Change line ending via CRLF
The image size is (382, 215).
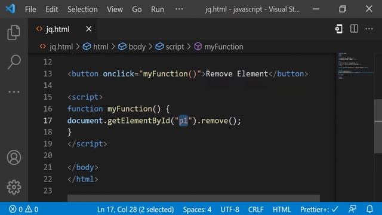(x=256, y=209)
